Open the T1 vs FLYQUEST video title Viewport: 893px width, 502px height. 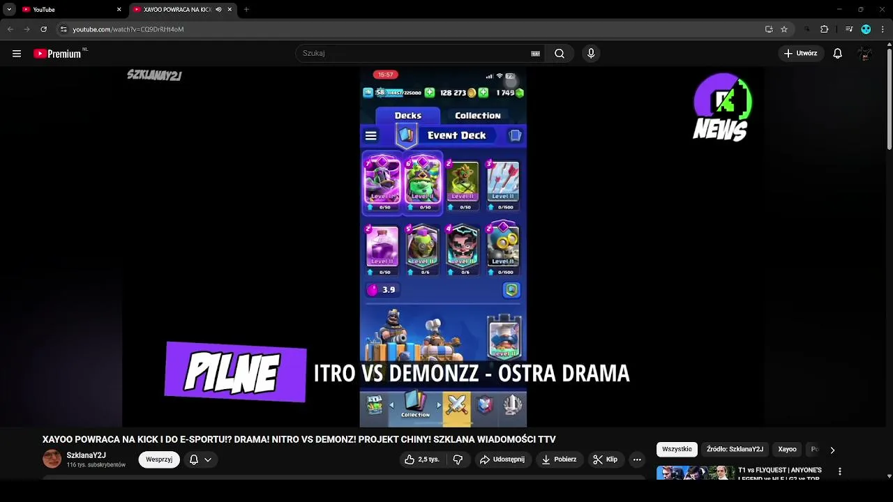coord(780,473)
